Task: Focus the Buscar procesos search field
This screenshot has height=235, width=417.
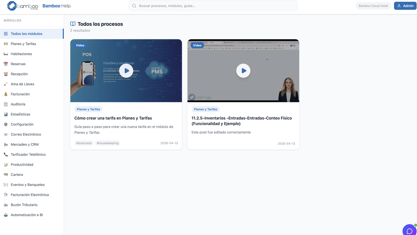Action: pyautogui.click(x=213, y=6)
